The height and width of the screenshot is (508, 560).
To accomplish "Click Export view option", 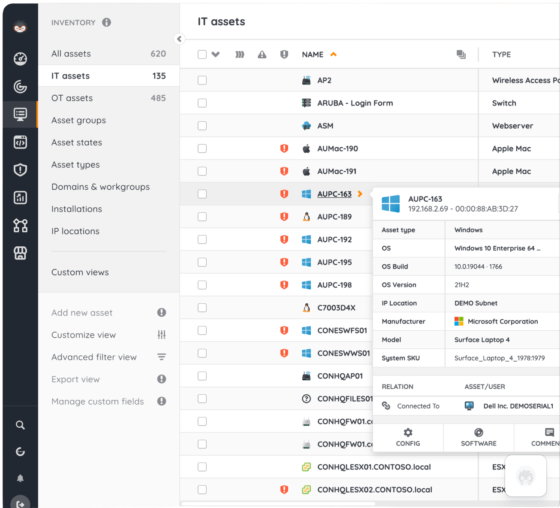I will tap(75, 379).
